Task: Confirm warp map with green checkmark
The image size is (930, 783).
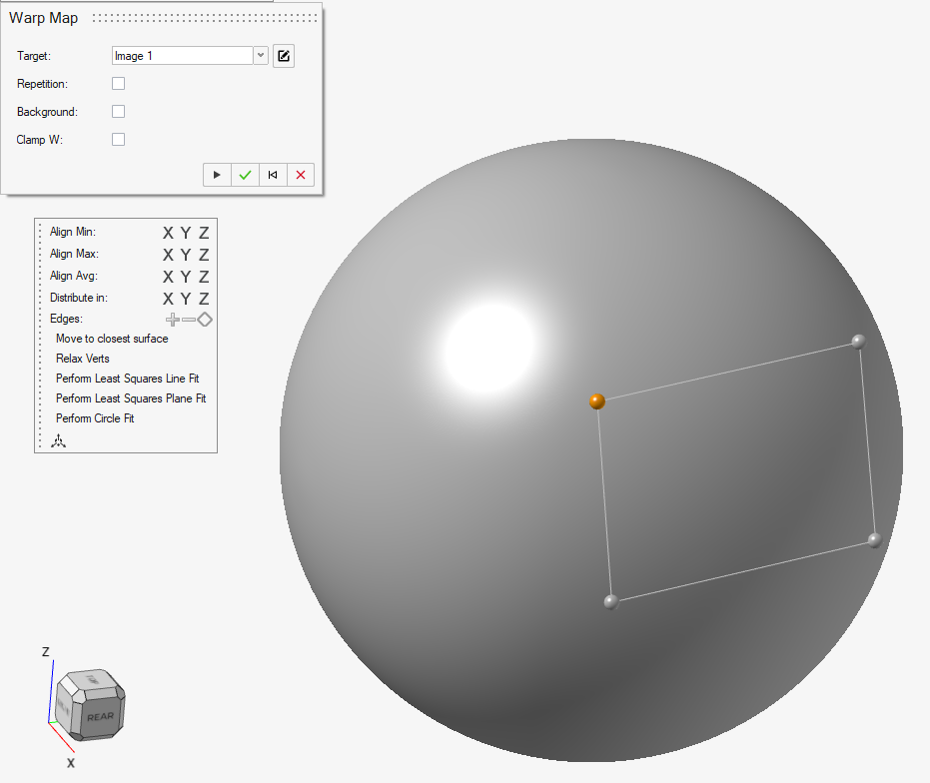Action: pos(245,175)
